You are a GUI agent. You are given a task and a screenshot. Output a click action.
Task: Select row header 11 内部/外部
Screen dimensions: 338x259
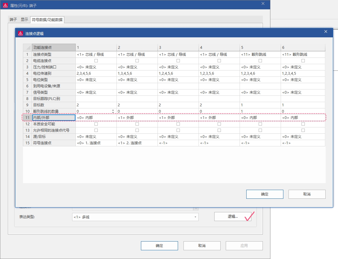tap(27, 117)
